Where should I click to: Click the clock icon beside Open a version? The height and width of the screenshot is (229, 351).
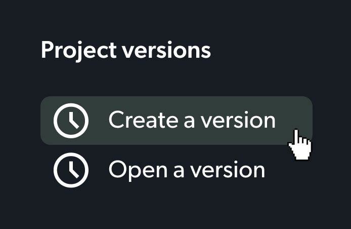point(71,170)
